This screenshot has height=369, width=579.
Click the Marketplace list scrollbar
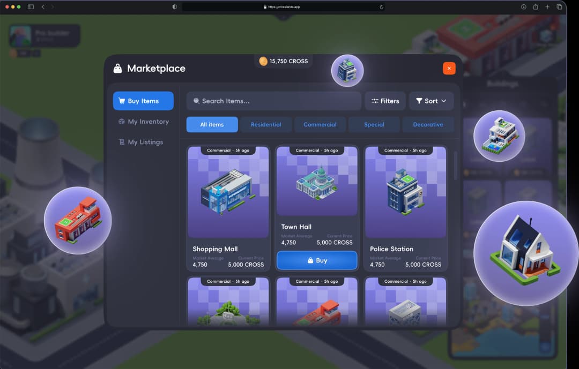click(456, 165)
